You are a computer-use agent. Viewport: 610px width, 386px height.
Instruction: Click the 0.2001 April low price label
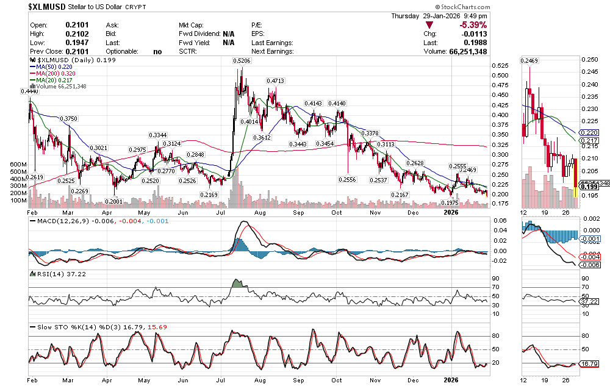pos(113,201)
